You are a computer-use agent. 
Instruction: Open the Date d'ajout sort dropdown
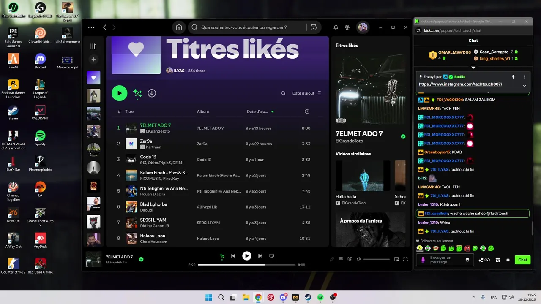coord(307,93)
